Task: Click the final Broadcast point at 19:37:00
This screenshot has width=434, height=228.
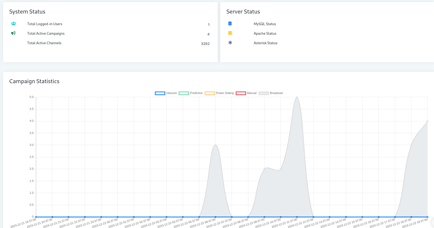Action: pos(427,121)
